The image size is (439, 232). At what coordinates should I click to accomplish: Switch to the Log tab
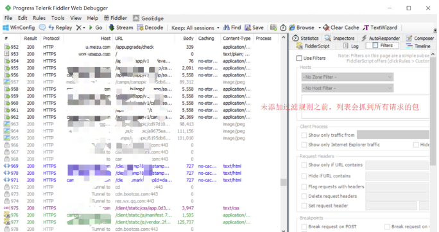[x=351, y=46]
